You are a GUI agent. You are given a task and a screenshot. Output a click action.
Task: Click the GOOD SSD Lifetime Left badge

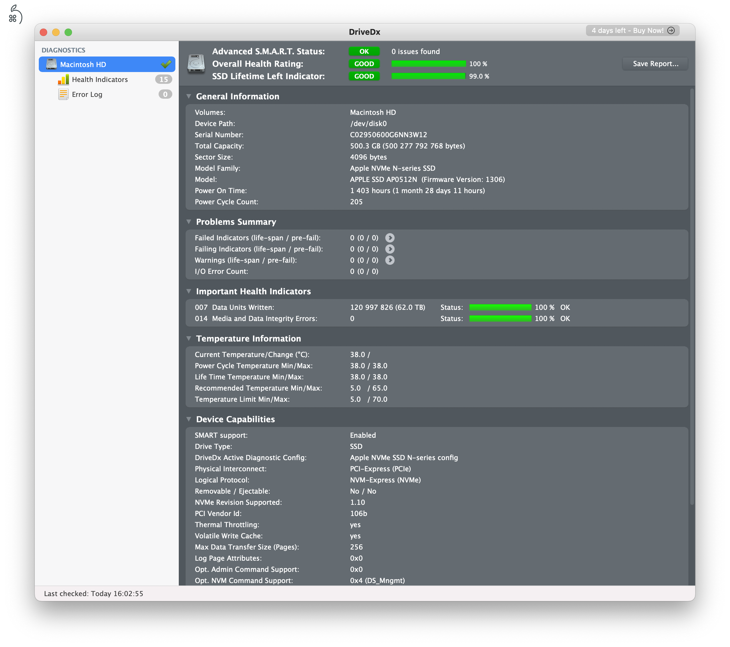click(364, 76)
